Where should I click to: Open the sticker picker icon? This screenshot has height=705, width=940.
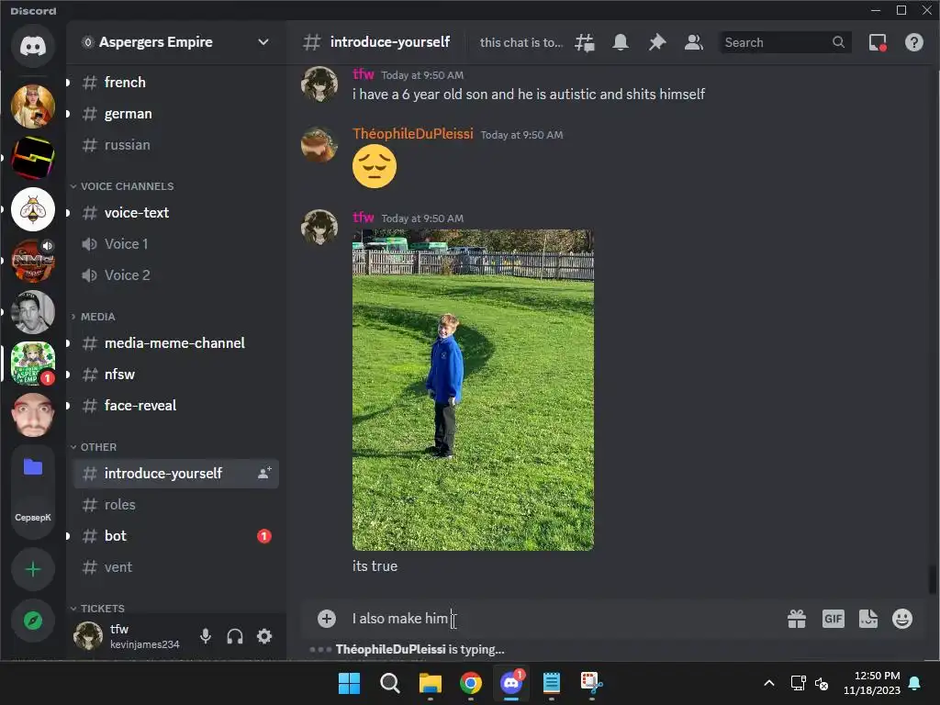pos(868,619)
